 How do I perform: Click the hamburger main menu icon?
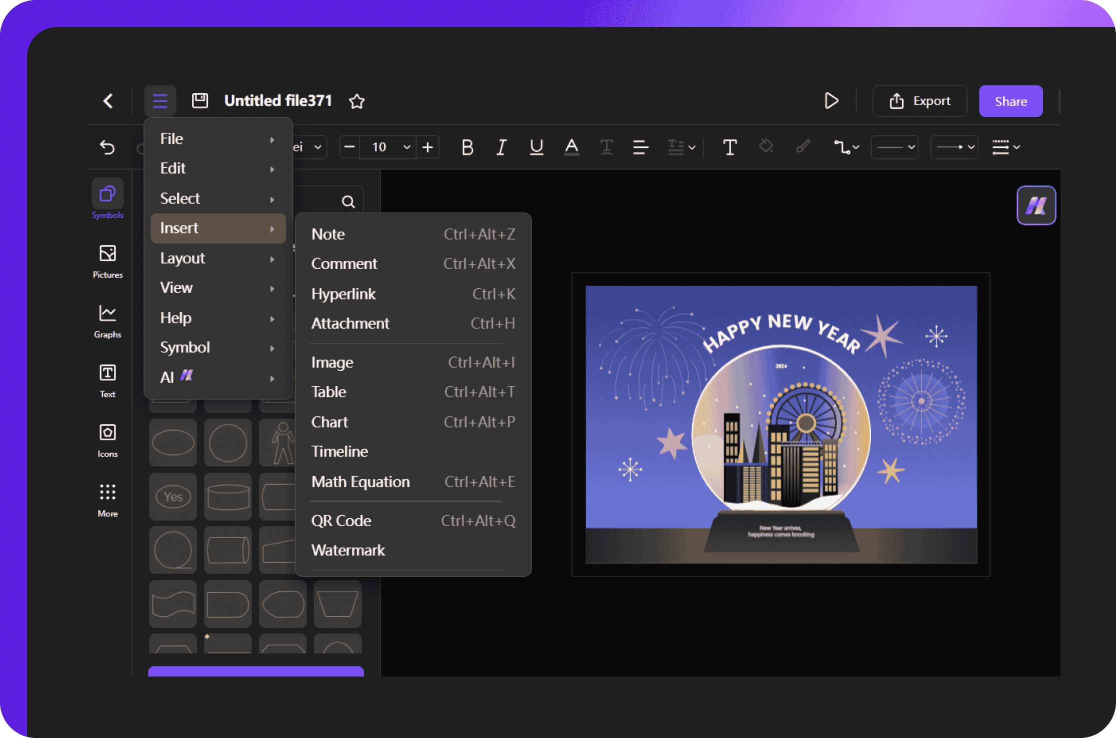point(160,101)
